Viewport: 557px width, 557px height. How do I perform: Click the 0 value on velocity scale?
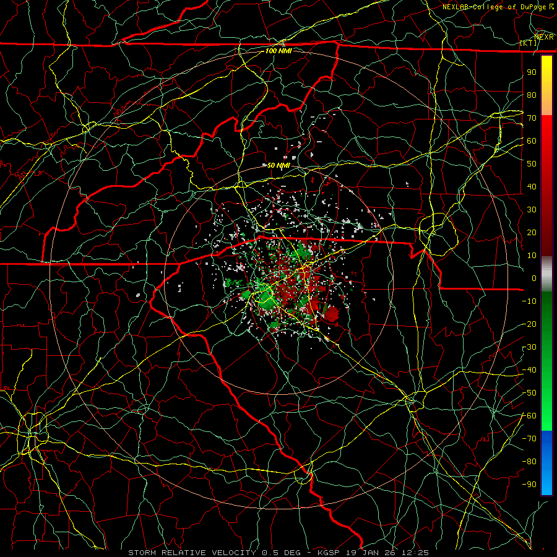534,278
